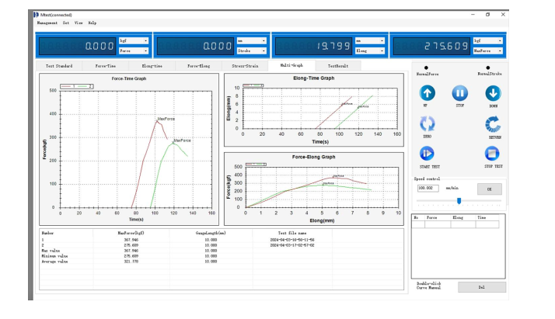Click the RETURN icon
Image resolution: width=555 pixels, height=319 pixels.
pos(493,123)
